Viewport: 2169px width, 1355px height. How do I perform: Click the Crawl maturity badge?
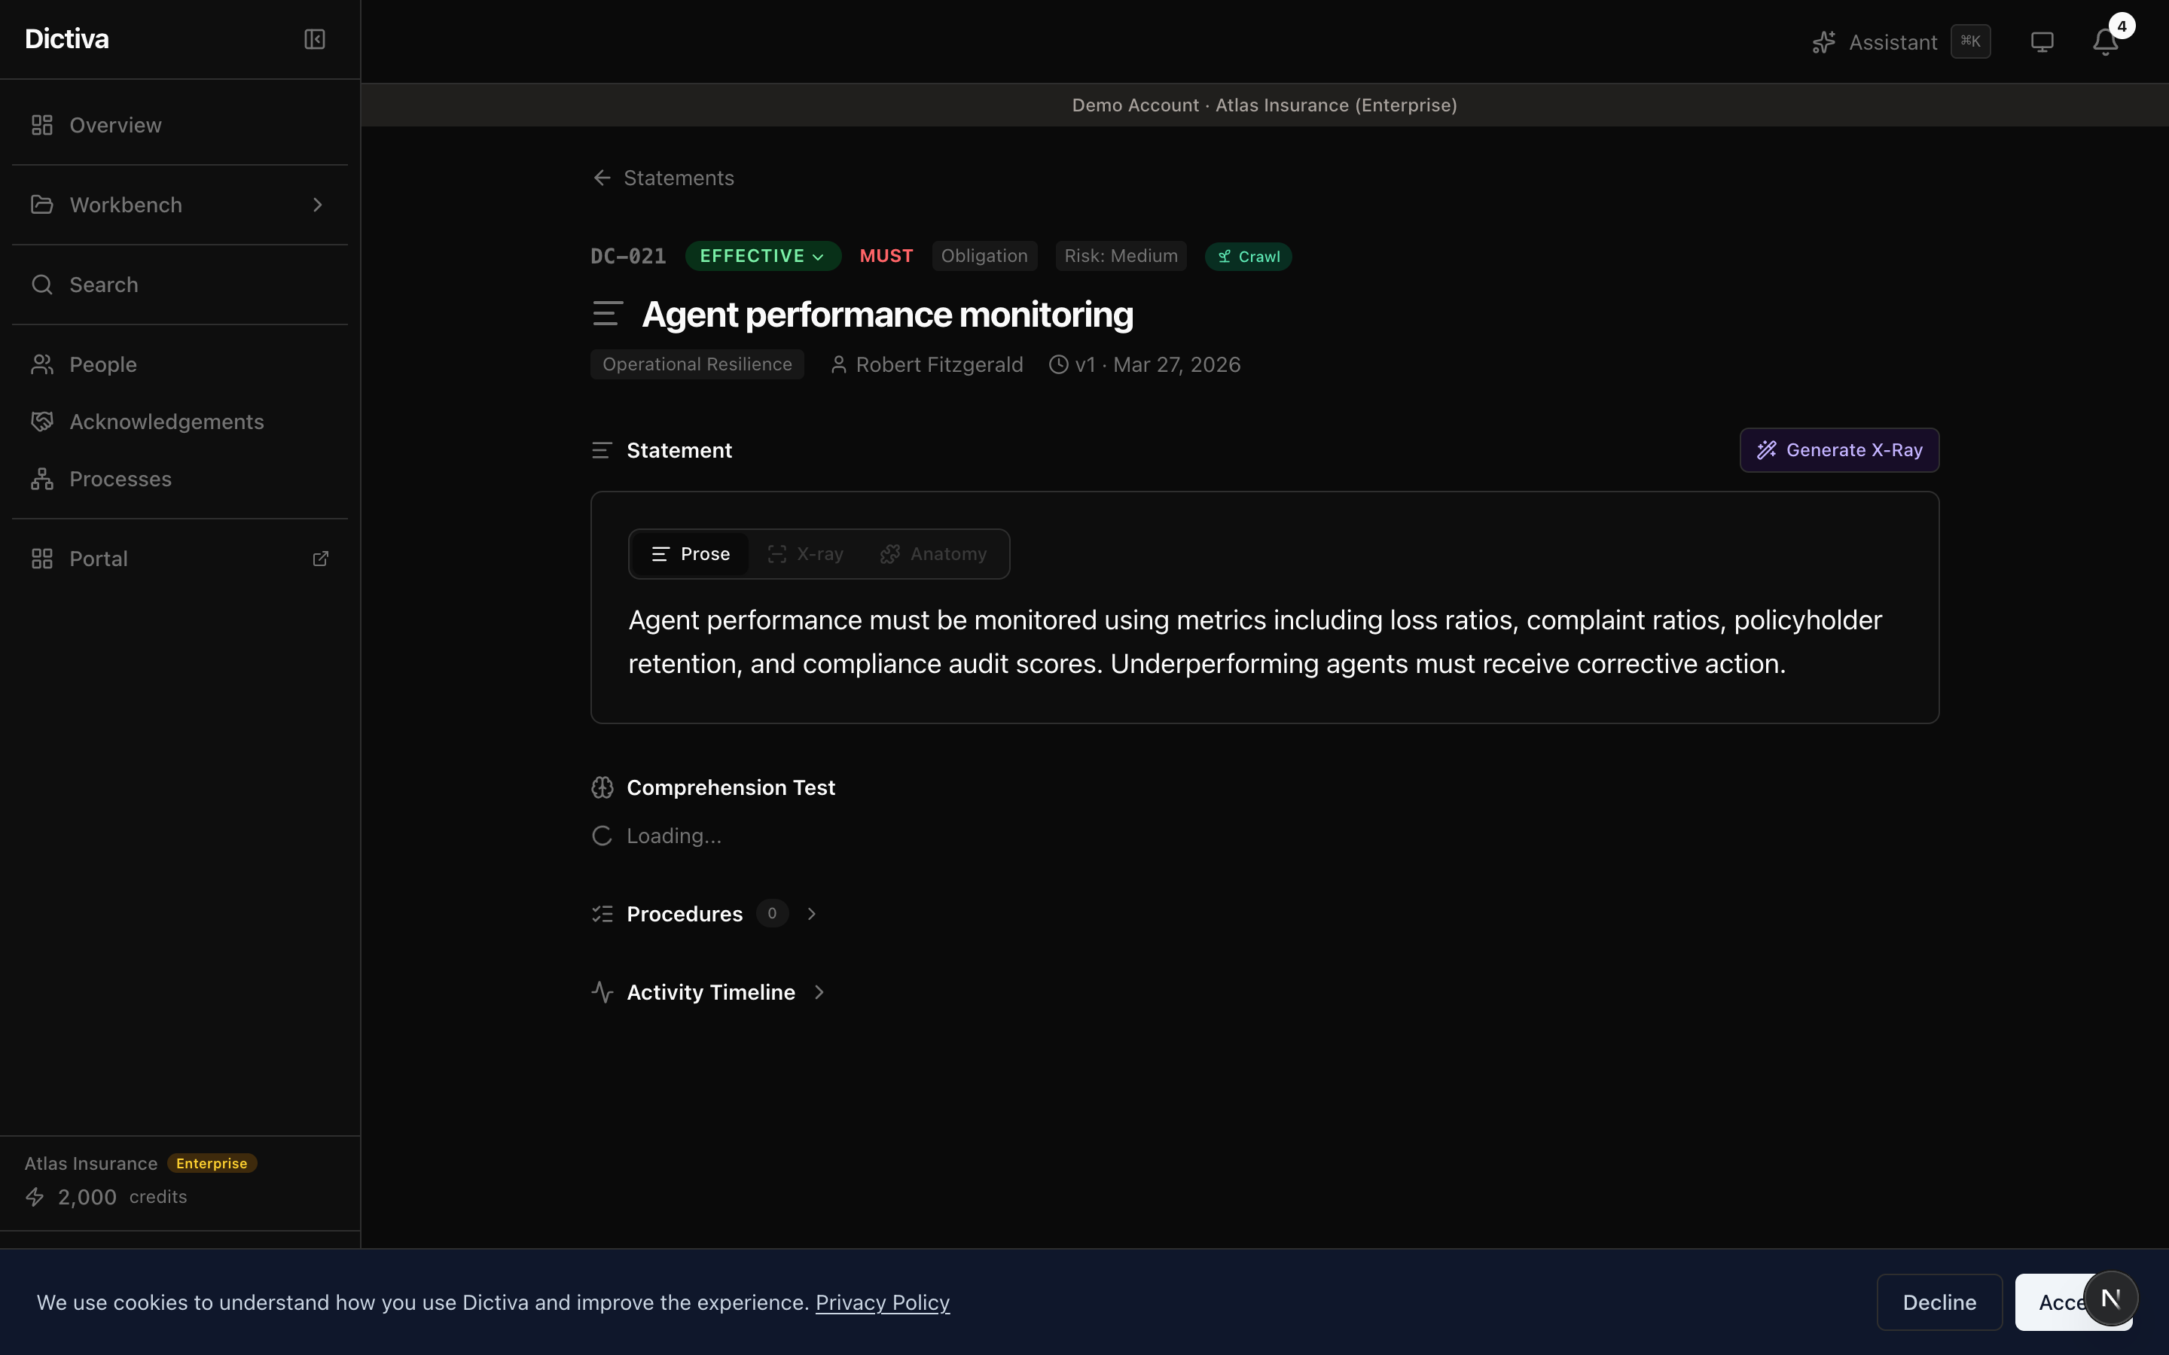1248,256
